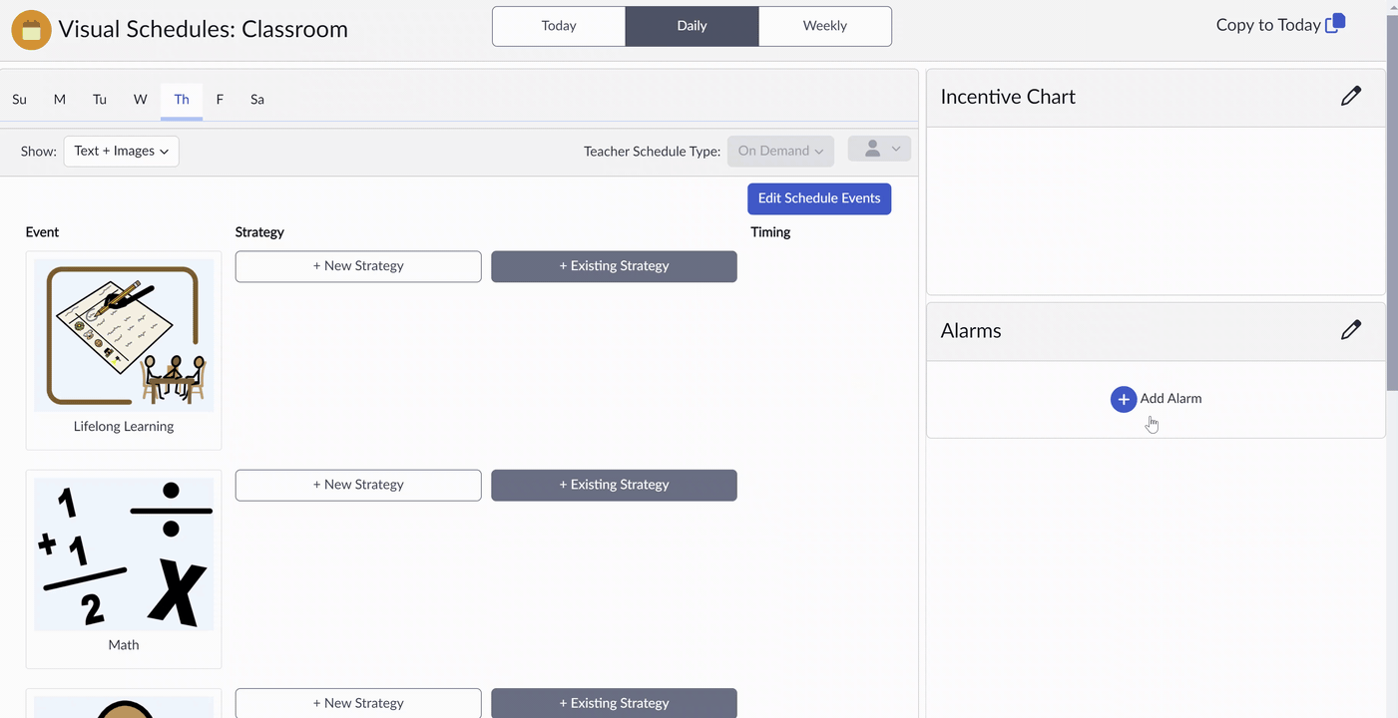The width and height of the screenshot is (1398, 718).
Task: Edit the Incentive Chart with pencil icon
Action: click(x=1351, y=96)
